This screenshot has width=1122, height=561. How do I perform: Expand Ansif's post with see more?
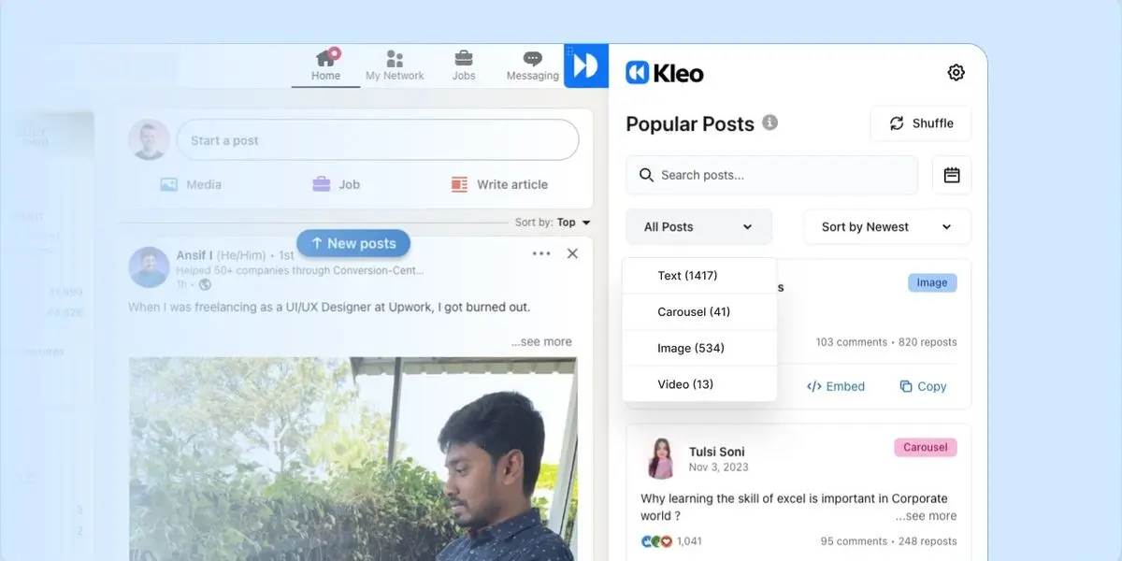click(541, 341)
